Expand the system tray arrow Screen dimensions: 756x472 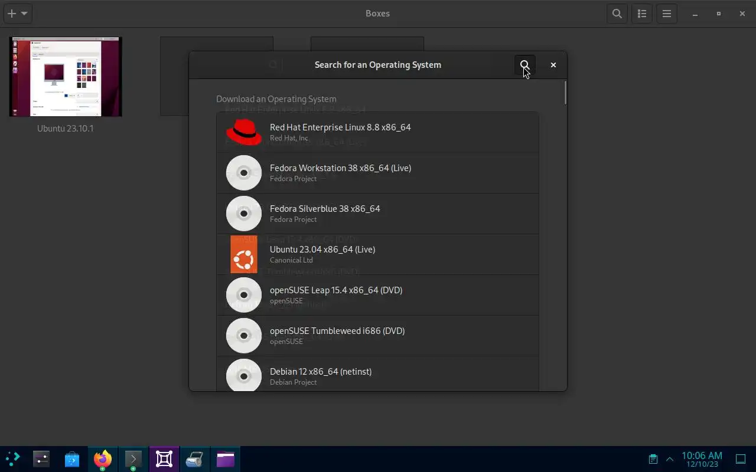(x=670, y=459)
